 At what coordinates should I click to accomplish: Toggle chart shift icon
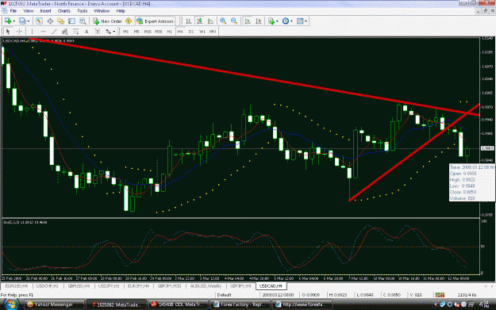point(259,21)
